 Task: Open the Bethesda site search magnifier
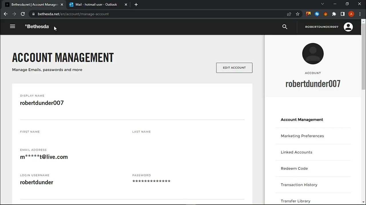pos(285,27)
